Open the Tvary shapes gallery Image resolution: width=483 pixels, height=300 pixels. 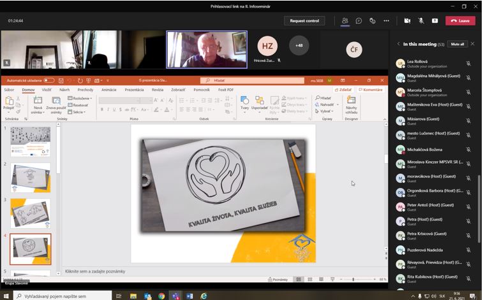244,104
